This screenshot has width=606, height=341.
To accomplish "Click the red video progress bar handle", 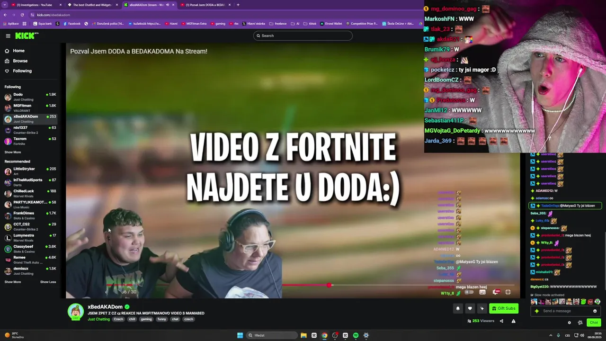I will (329, 285).
